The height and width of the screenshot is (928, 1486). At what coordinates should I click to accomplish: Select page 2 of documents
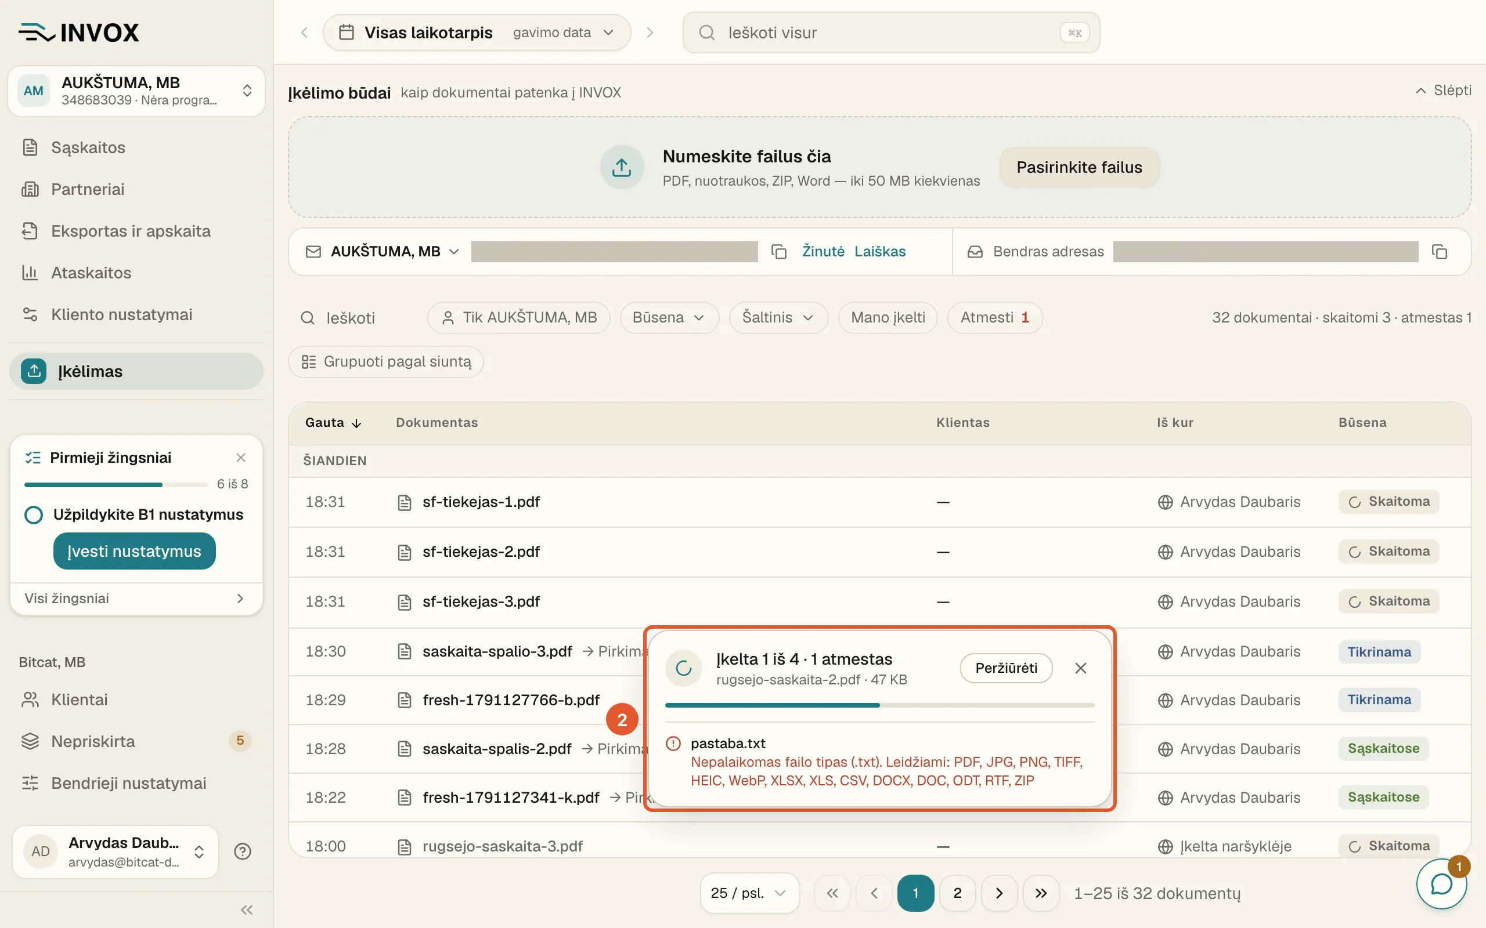957,893
